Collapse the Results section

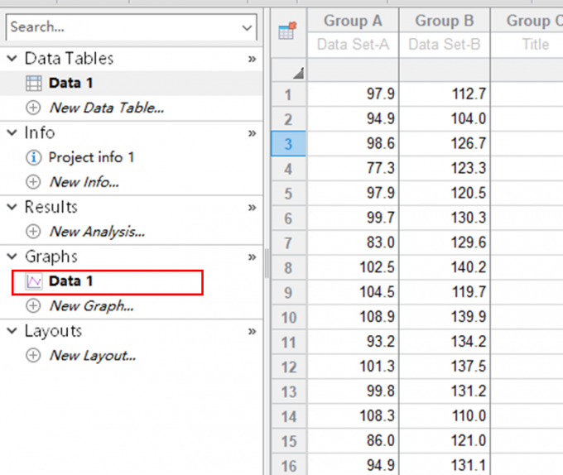tap(12, 207)
